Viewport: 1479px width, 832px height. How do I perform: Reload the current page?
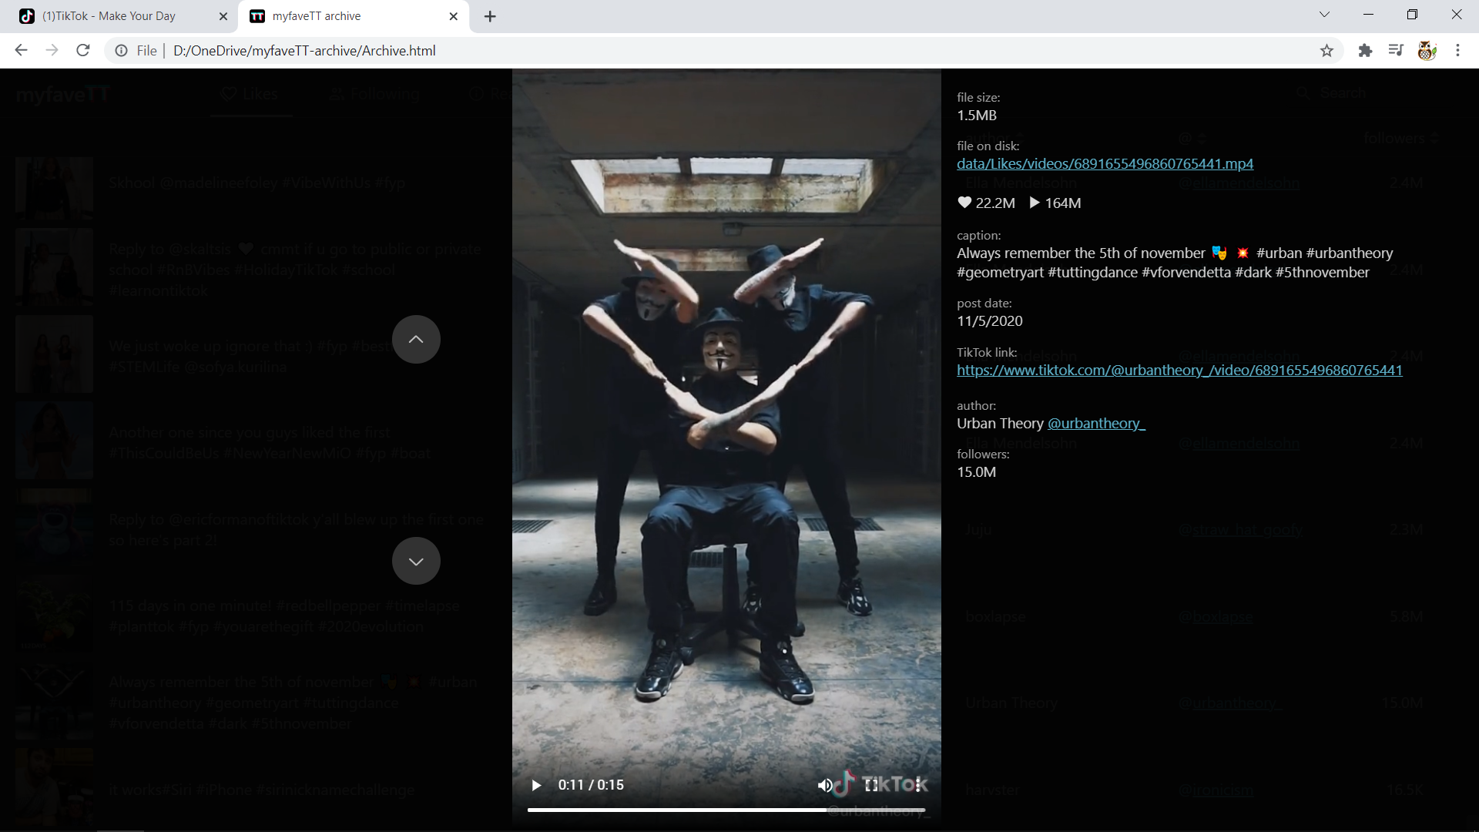point(83,50)
